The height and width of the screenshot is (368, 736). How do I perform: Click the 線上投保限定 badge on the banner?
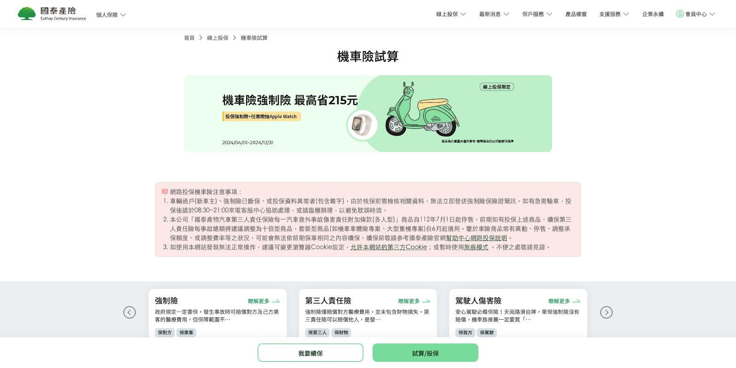(x=497, y=87)
